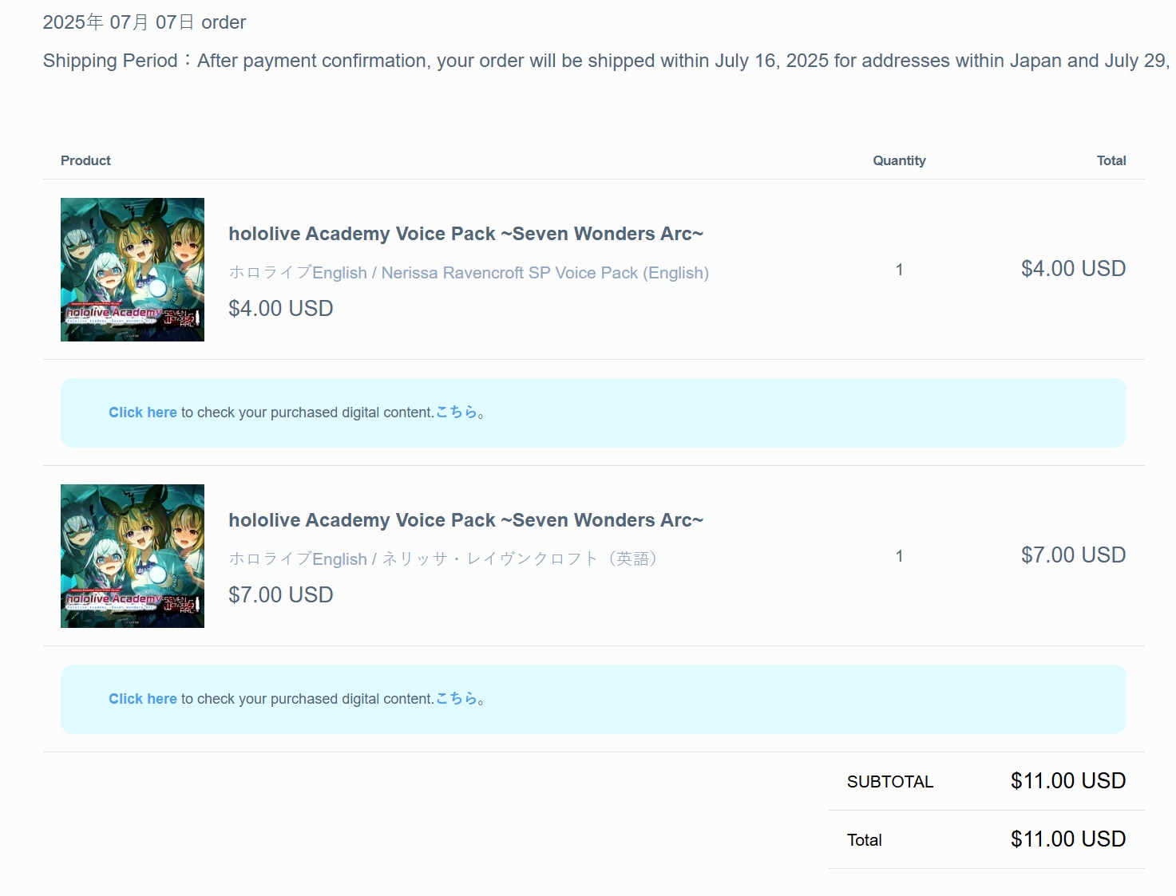
Task: Open the $7.00 voice pack thumbnail image
Action: (133, 556)
